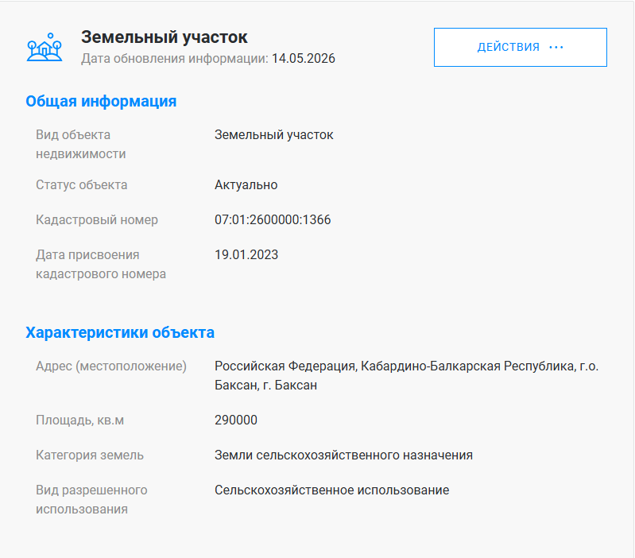Click the Общая информация section heading
This screenshot has height=558, width=635.
click(x=101, y=101)
